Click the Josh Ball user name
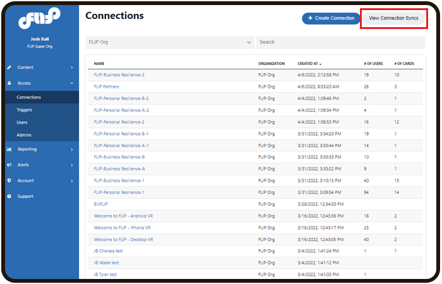 (40, 39)
